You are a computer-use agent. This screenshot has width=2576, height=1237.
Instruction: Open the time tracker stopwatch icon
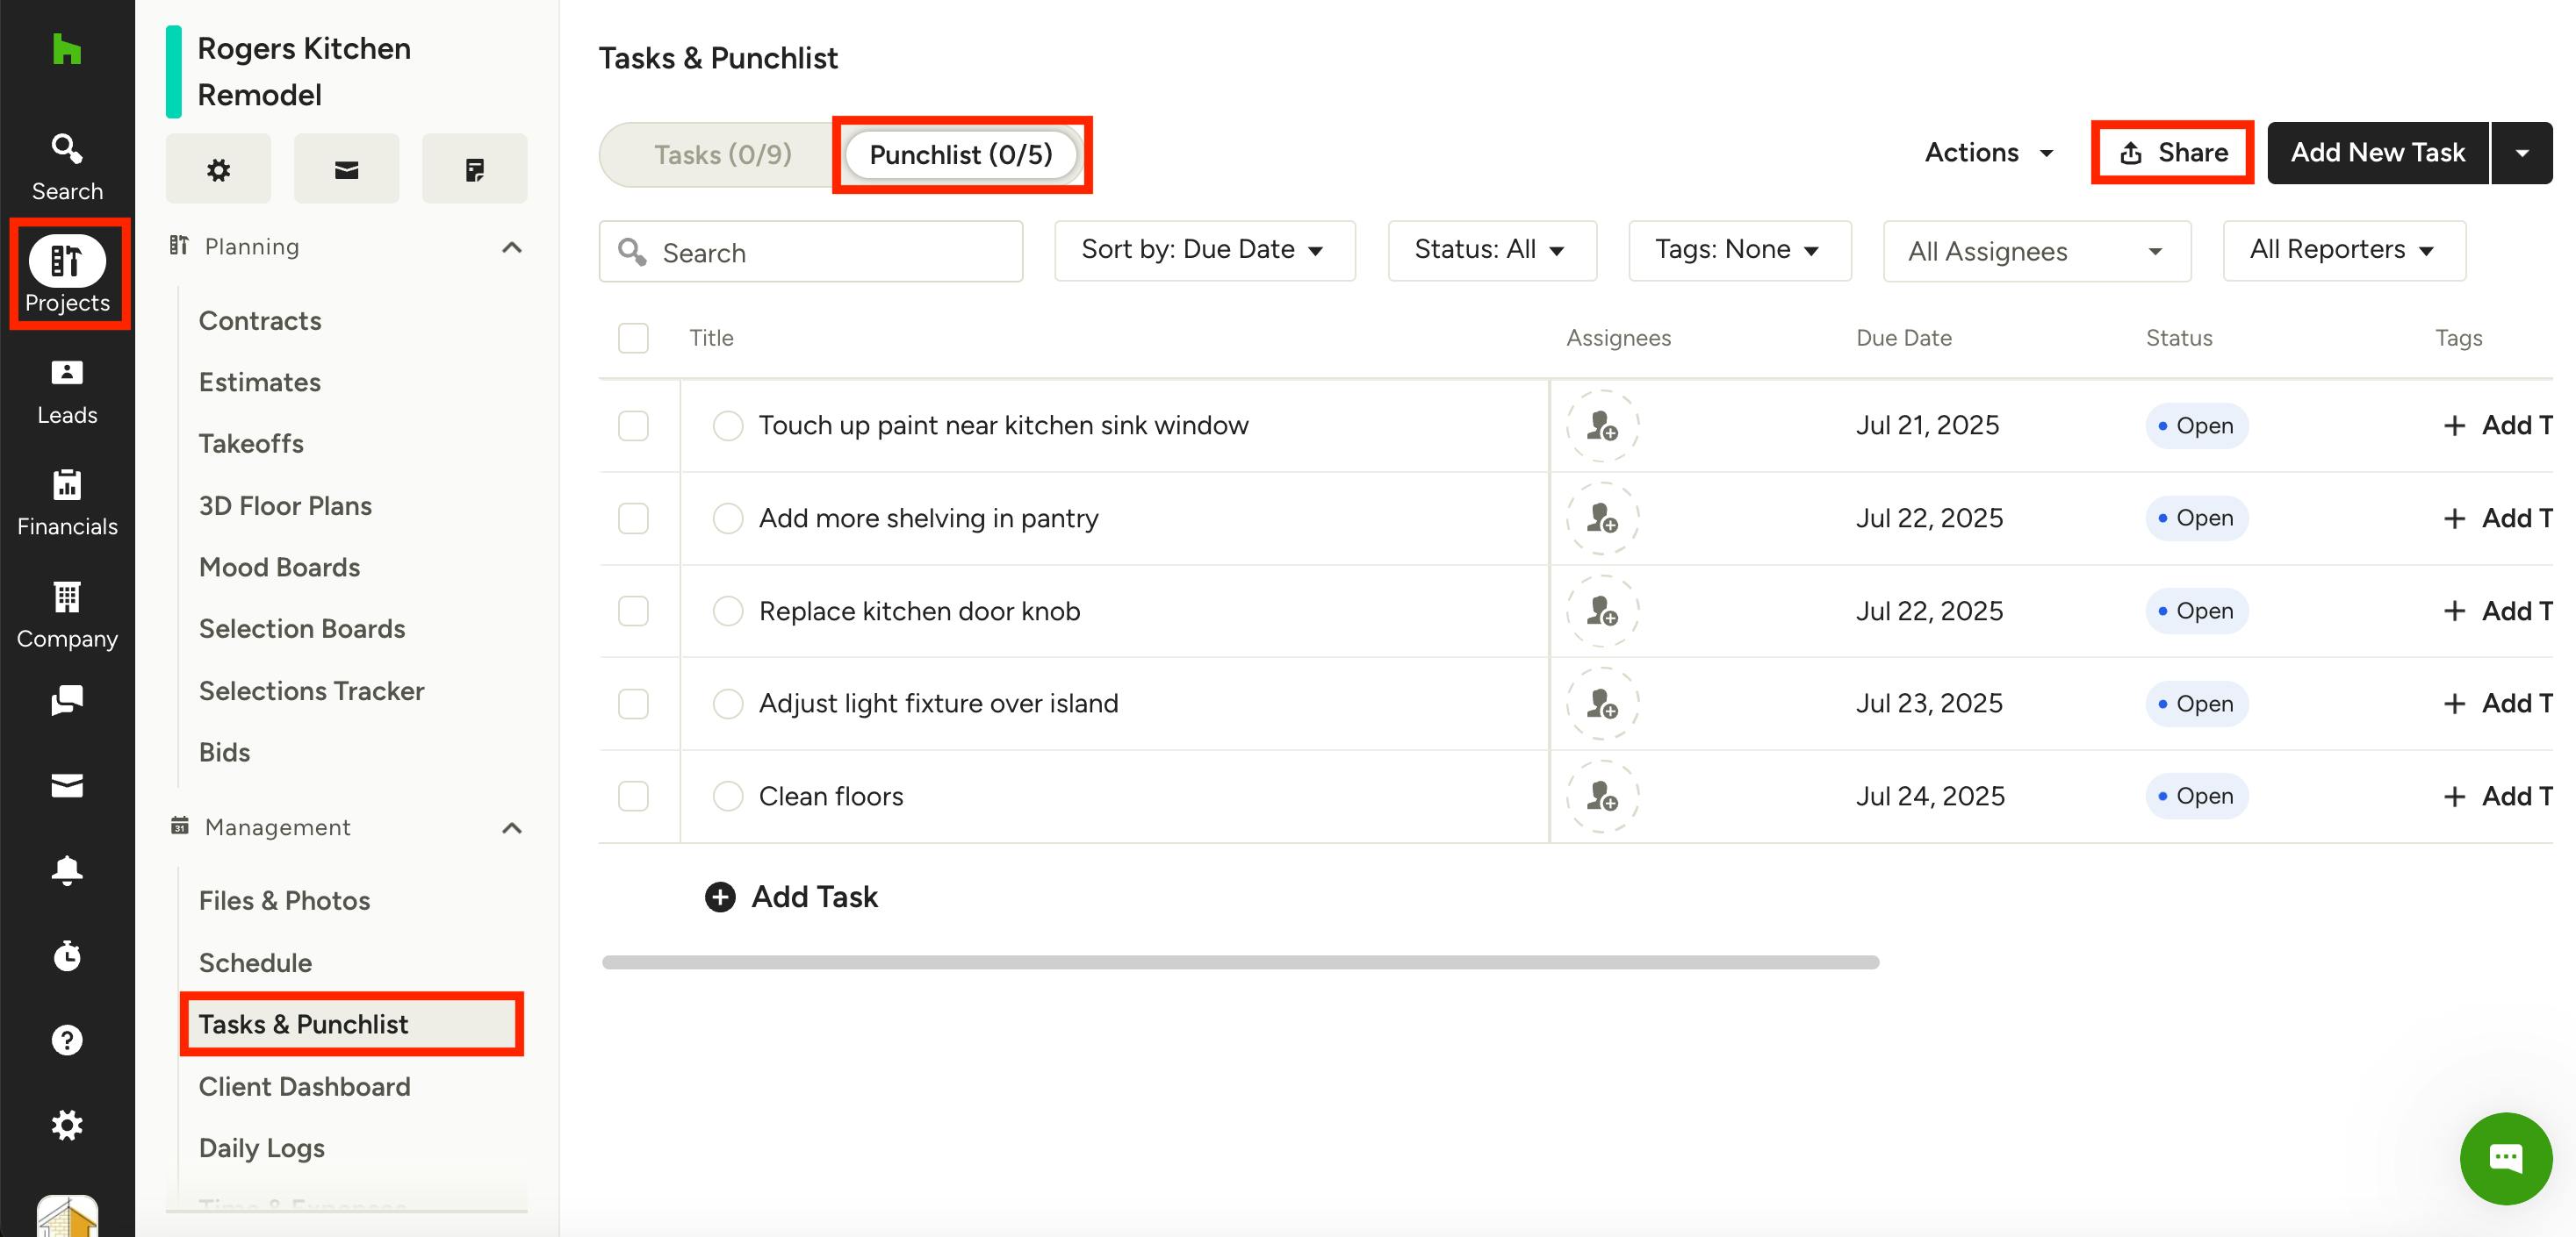tap(66, 955)
